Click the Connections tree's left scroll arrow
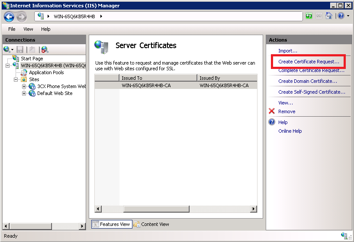This screenshot has height=242, width=354. click(x=6, y=226)
